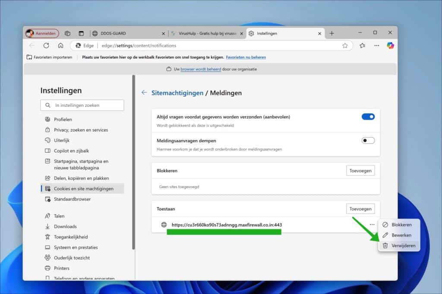Open Printers settings

point(82,268)
